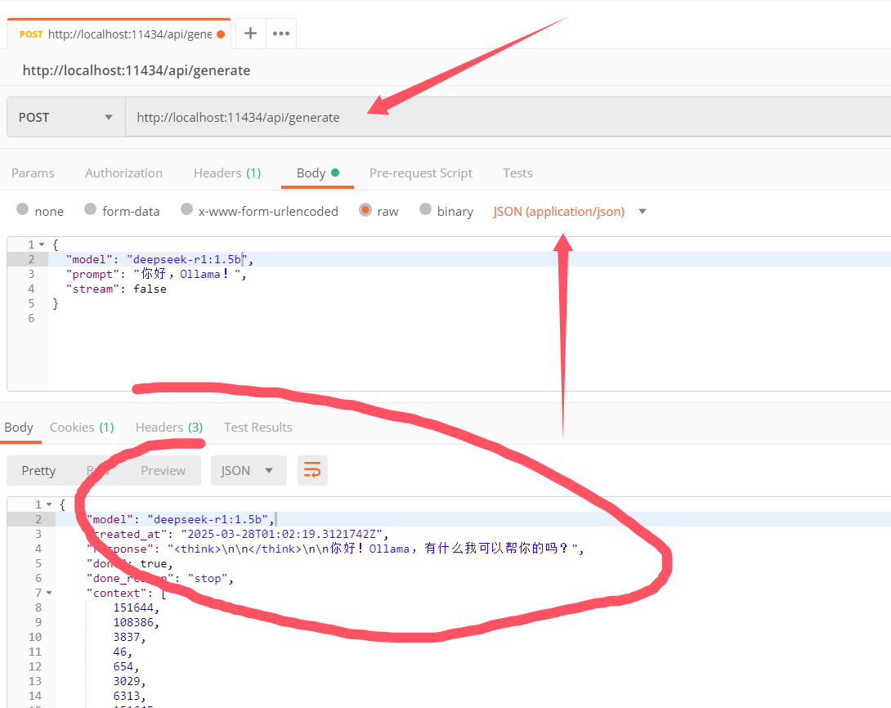Screen dimensions: 891x708
Task: Open the Tests tab
Action: click(x=517, y=173)
